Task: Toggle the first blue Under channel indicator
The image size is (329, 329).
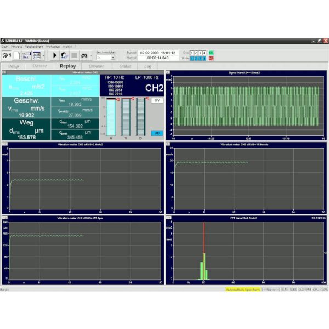Action: point(192,58)
